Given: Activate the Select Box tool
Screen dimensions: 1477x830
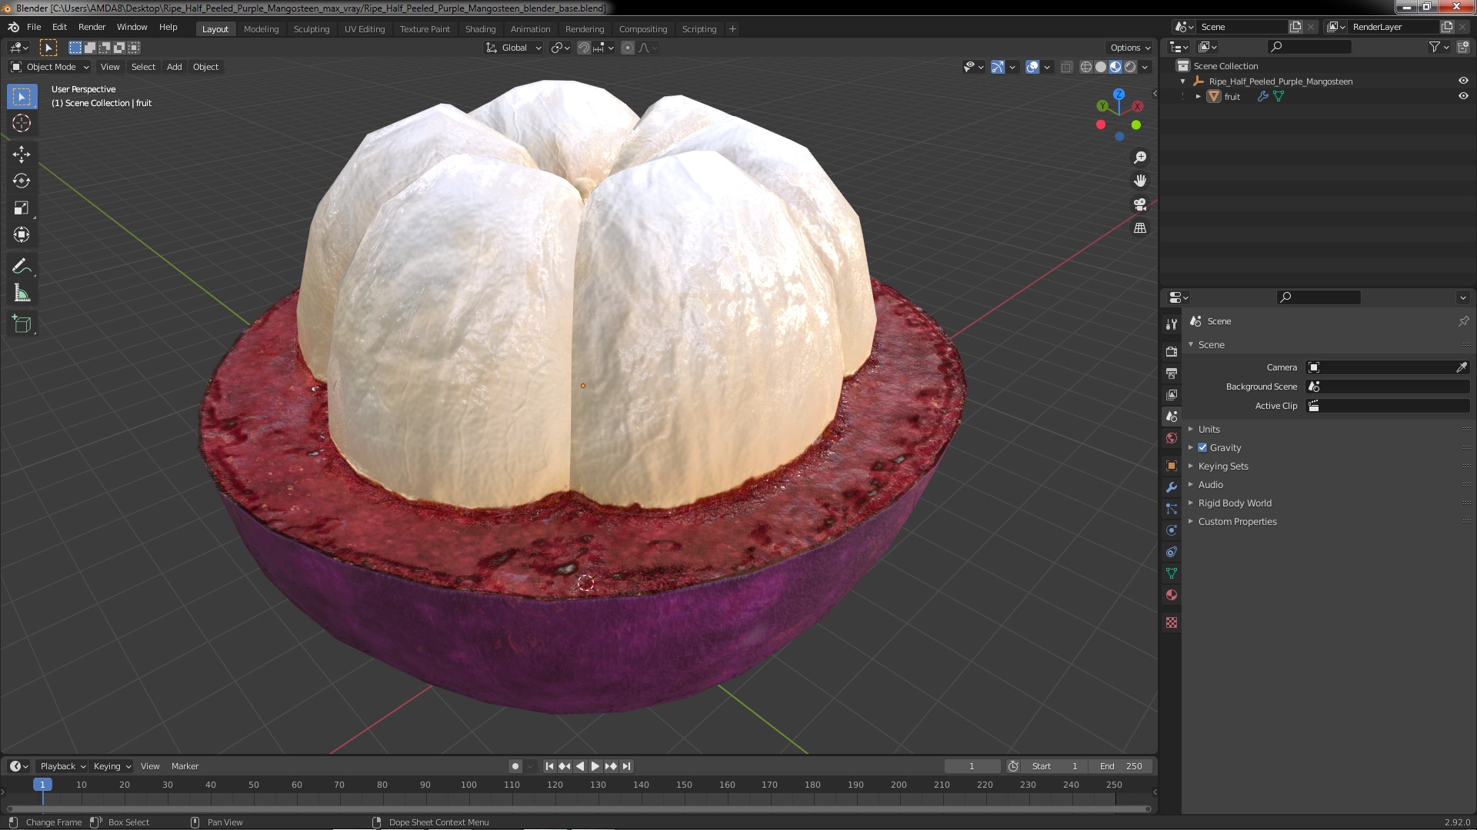Looking at the screenshot, I should point(22,96).
